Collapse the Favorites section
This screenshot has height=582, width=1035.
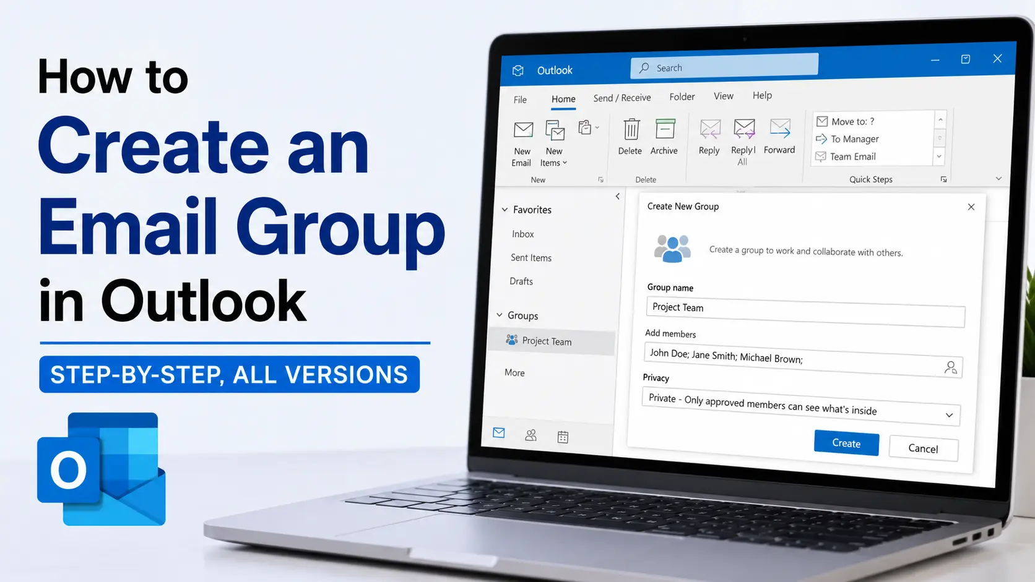point(505,210)
